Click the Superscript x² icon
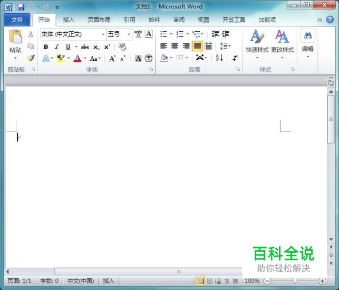339x290 pixels. [107, 47]
